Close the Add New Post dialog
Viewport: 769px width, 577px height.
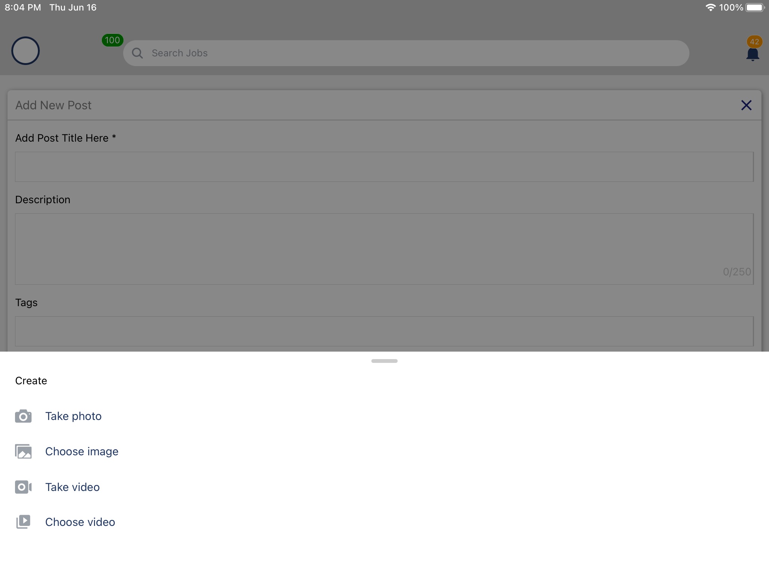click(746, 105)
